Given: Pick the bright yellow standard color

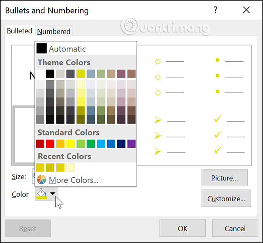Looking at the screenshot, I should click(x=70, y=144).
